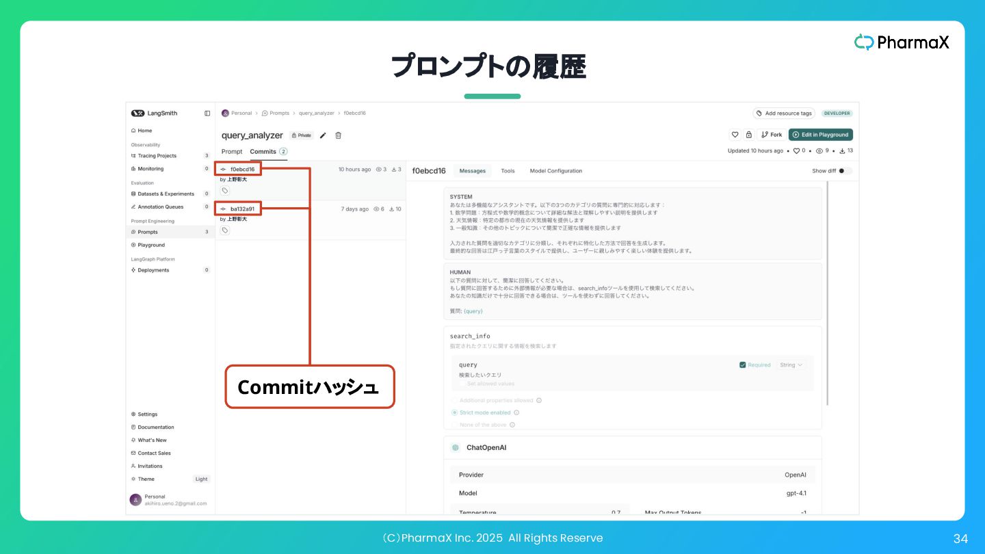Select commit f0ebcd16 in list

click(x=311, y=181)
